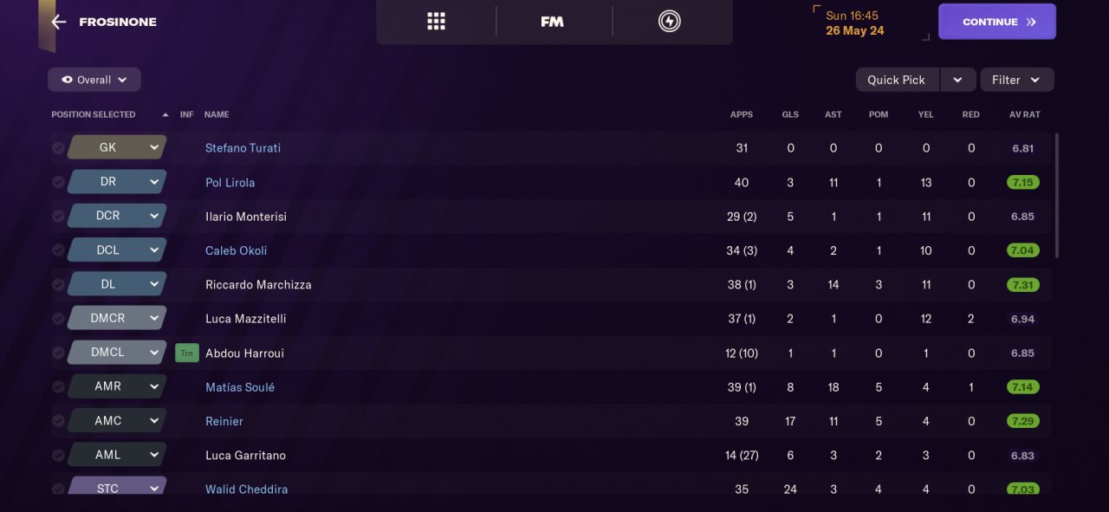
Task: Click the lightning bolt circle icon
Action: pyautogui.click(x=669, y=22)
